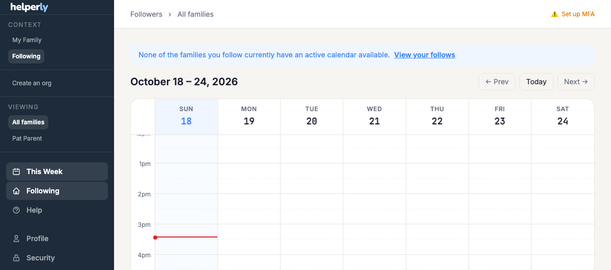Click the Helperly logo

(30, 7)
